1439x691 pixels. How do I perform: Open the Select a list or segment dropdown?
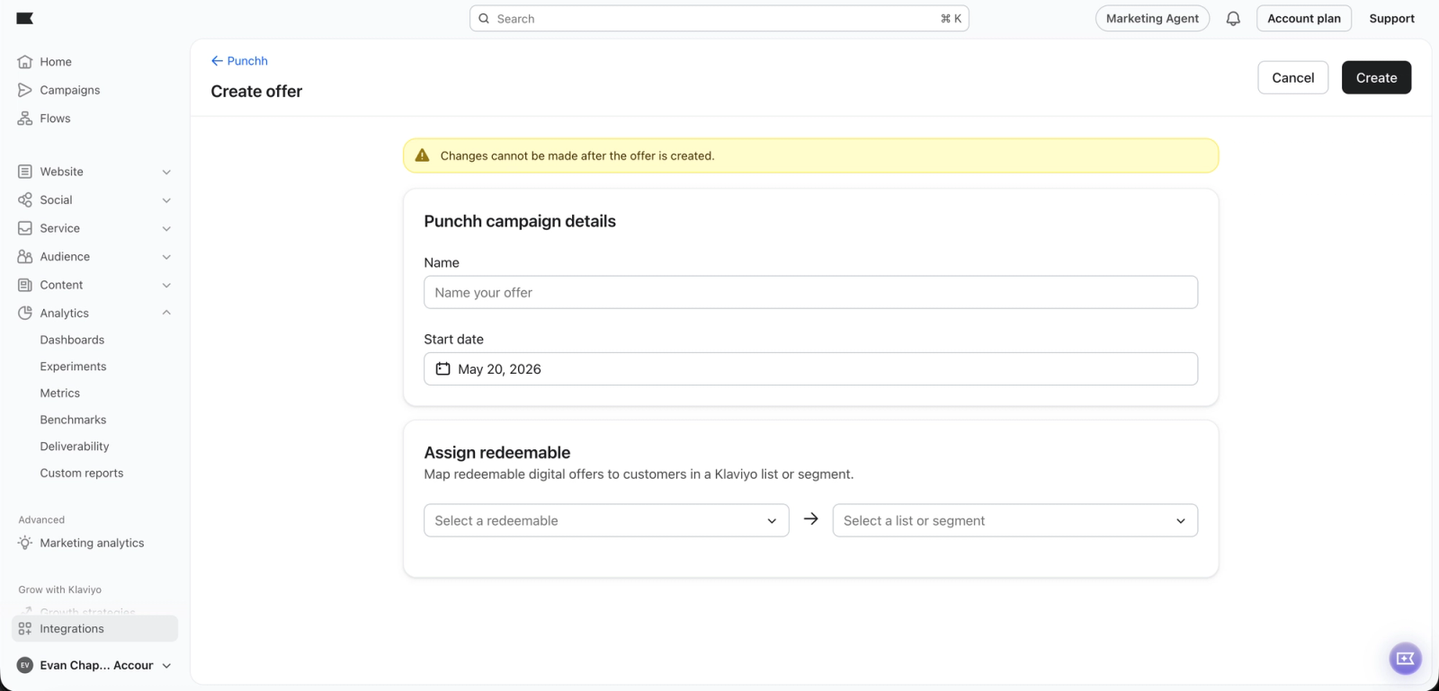point(1015,520)
